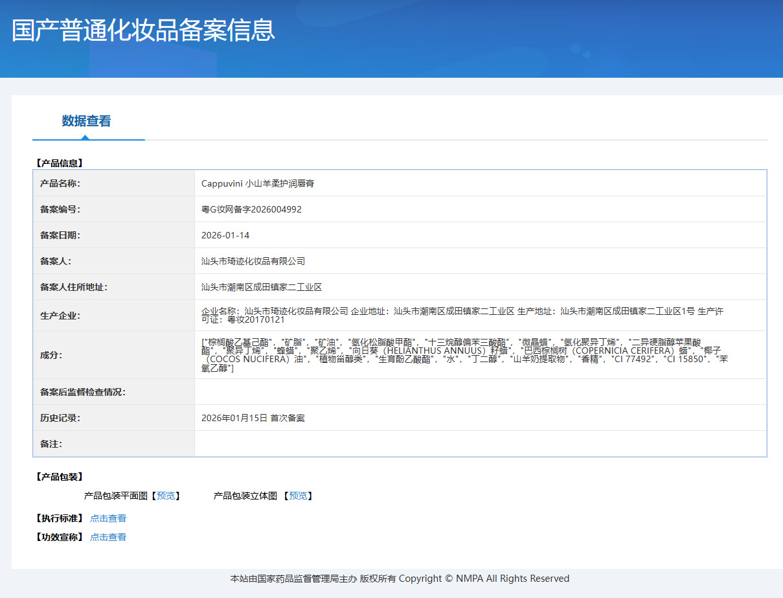Click 点击查看 next to 执行标准
Image resolution: width=783 pixels, height=598 pixels.
(x=108, y=518)
